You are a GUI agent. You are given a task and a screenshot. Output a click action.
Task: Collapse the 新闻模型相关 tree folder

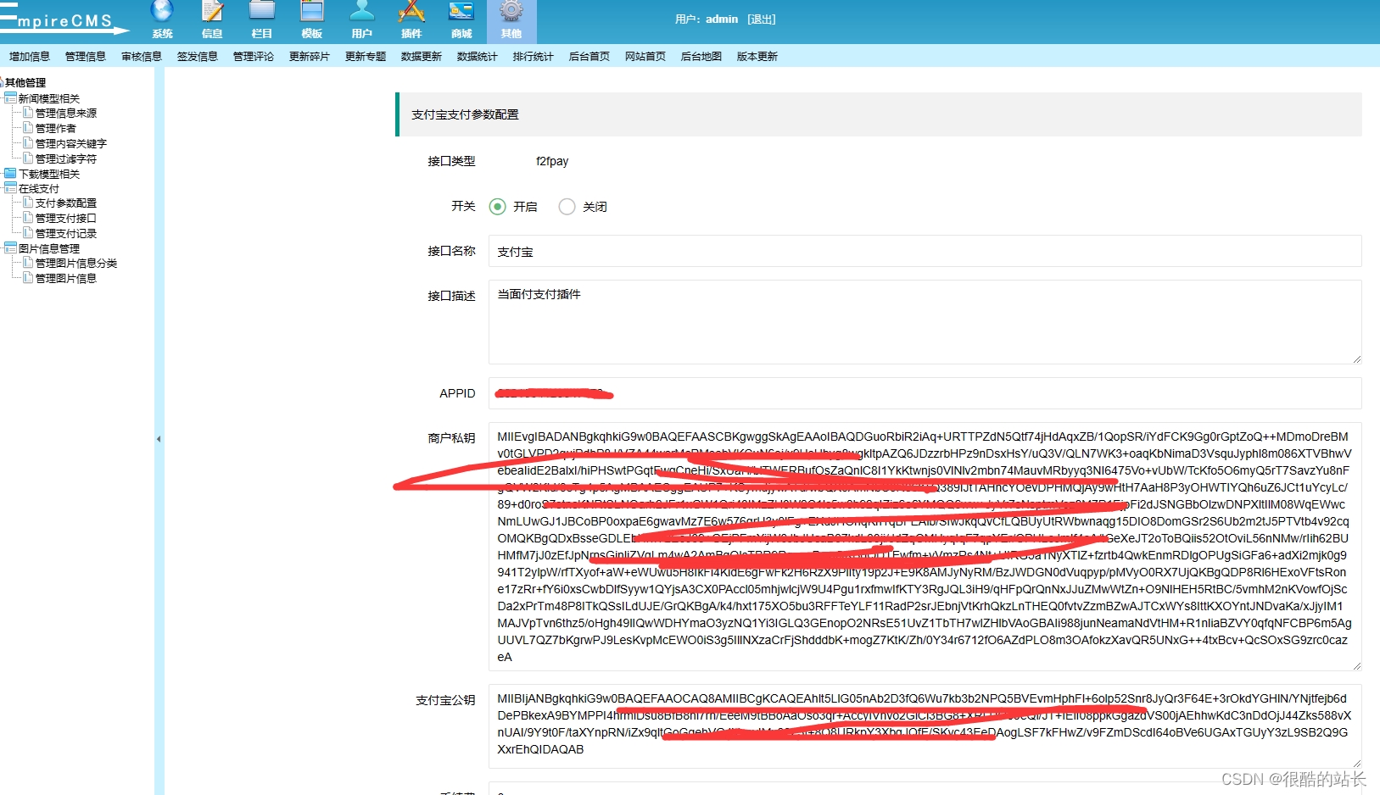(x=10, y=98)
